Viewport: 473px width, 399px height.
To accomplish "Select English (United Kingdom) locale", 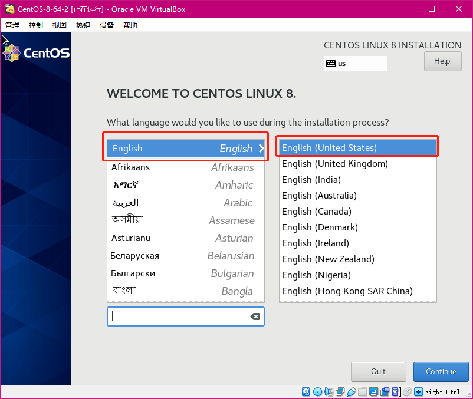I will pyautogui.click(x=358, y=164).
